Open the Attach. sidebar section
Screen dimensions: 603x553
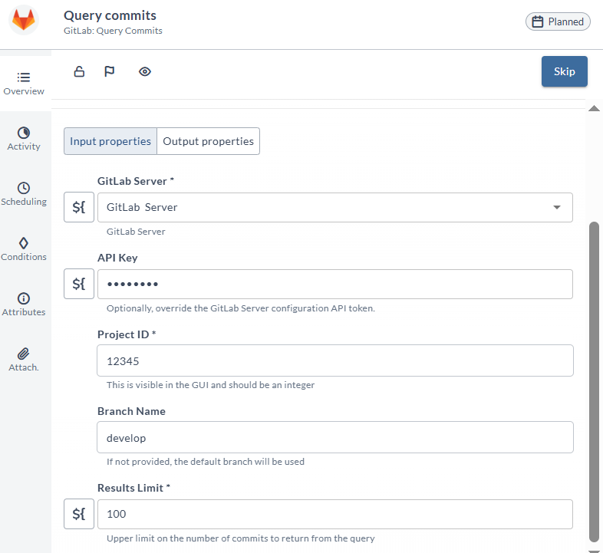click(x=24, y=360)
